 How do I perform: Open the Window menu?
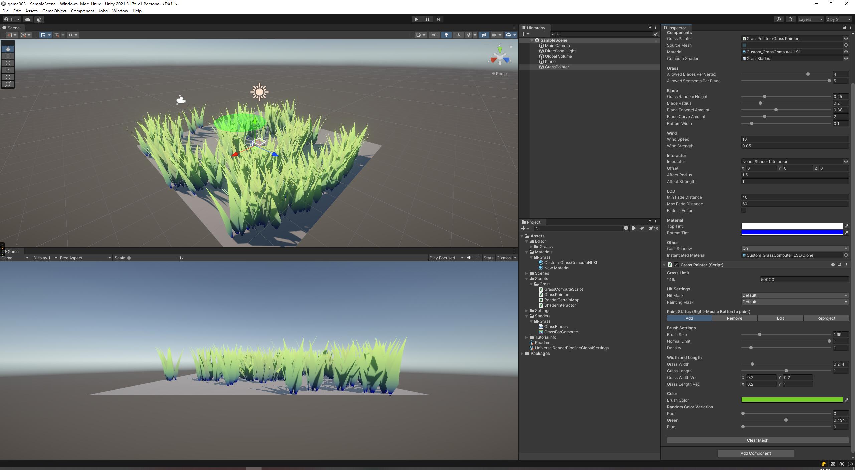click(120, 11)
